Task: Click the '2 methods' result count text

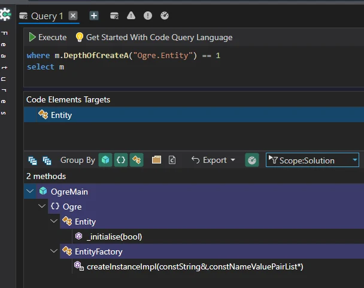Action: click(x=46, y=176)
